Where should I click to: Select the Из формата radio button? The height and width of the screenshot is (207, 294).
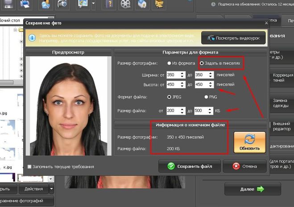[170, 63]
